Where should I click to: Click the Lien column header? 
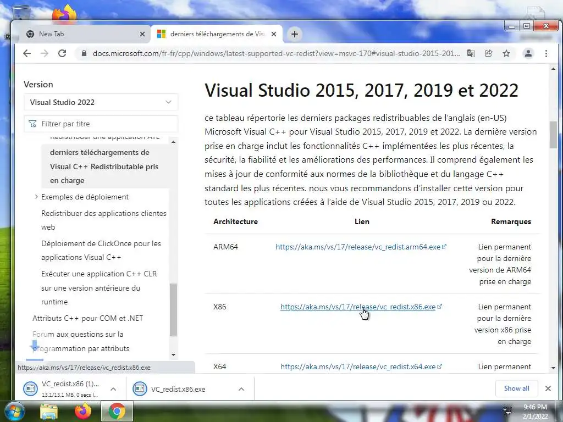point(362,221)
